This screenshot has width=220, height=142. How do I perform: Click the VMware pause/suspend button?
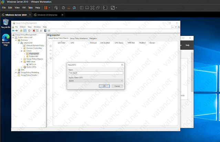click(x=45, y=7)
